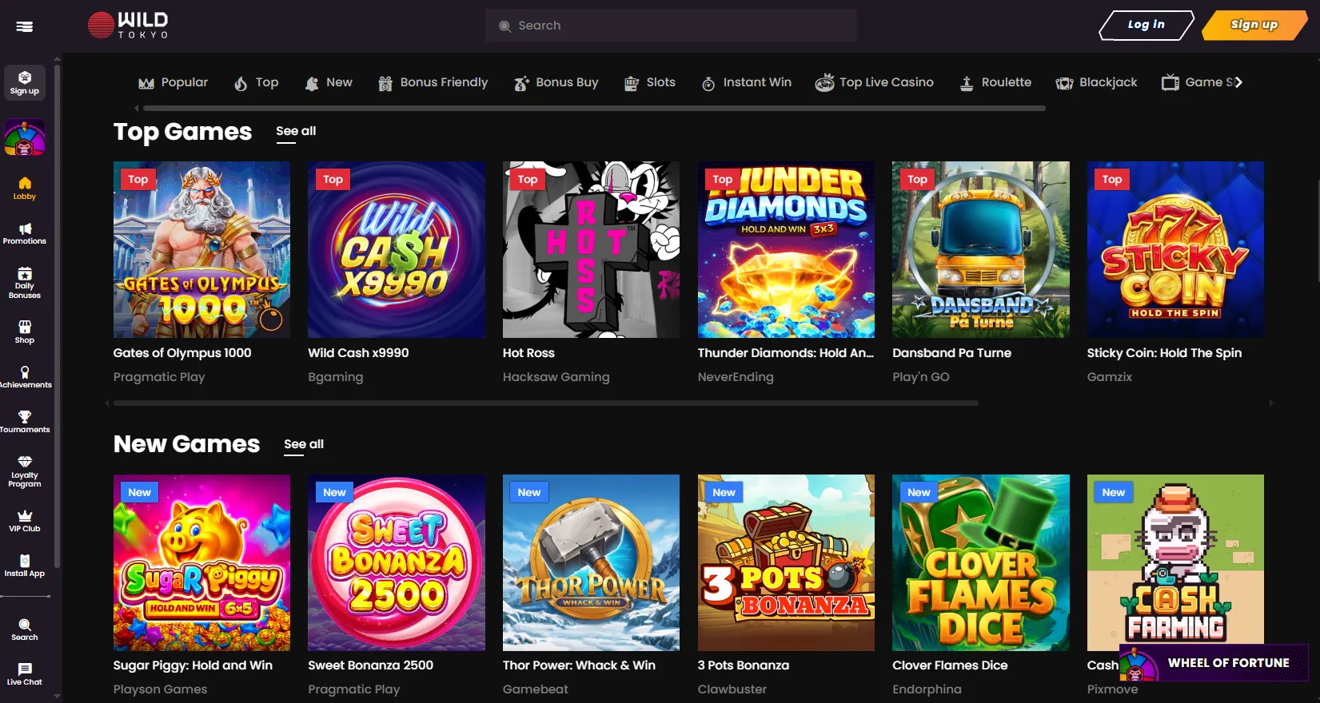Open Clover Flames Dice thumbnail

tap(981, 562)
